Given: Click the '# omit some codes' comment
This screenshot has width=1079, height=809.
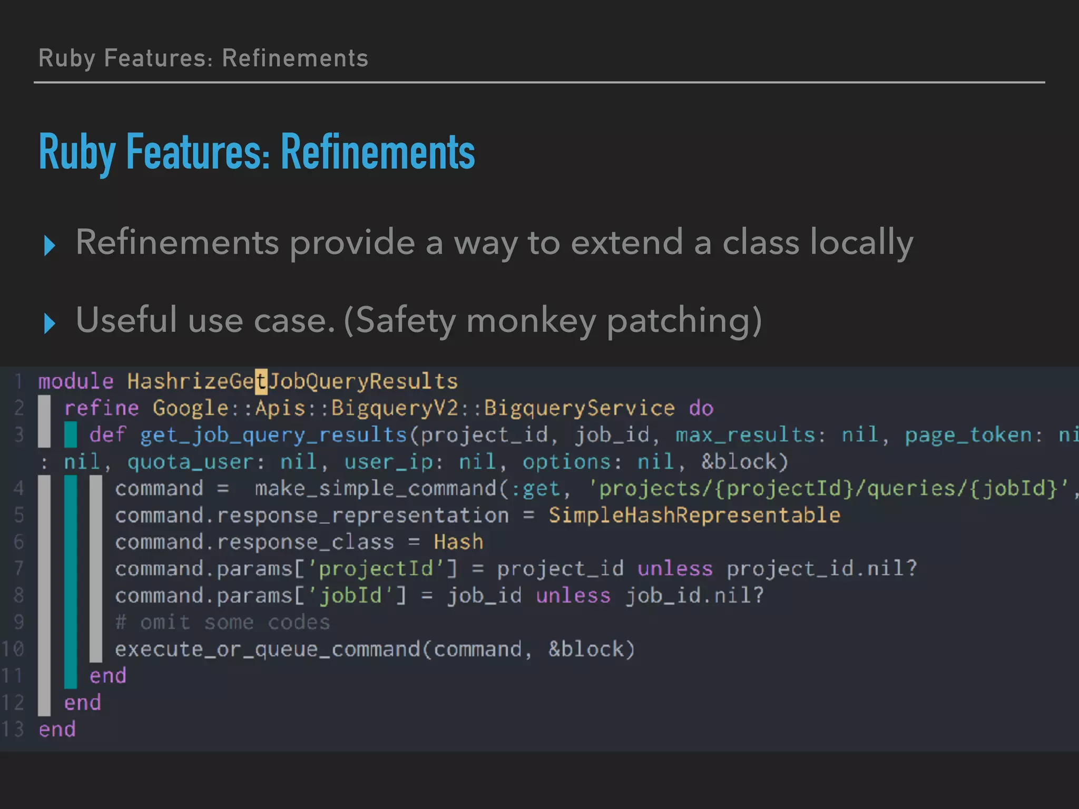Looking at the screenshot, I should [222, 623].
